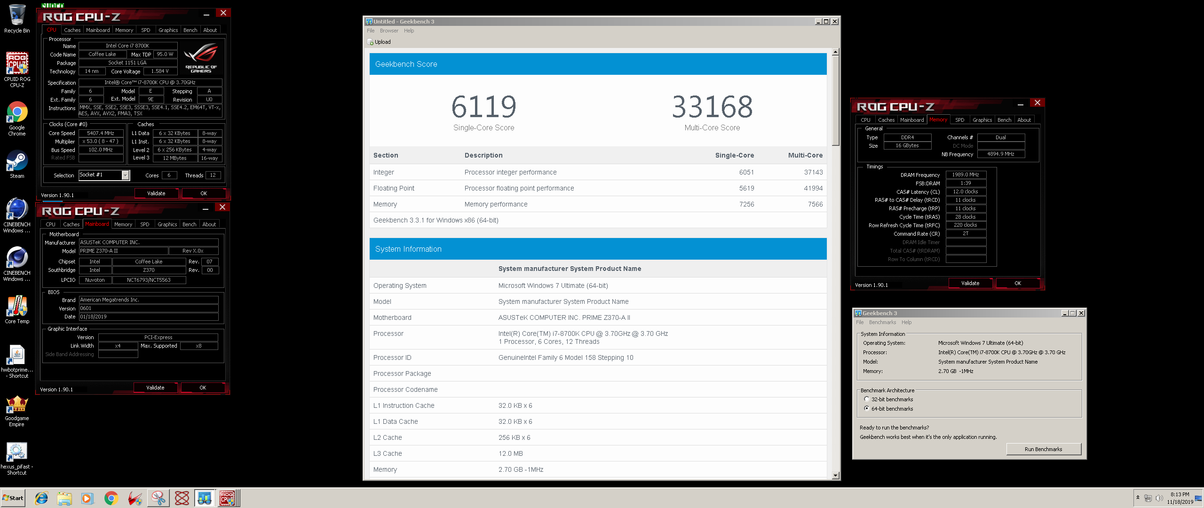This screenshot has height=508, width=1204.
Task: Open the hwbotprime shortcut icon
Action: point(17,361)
